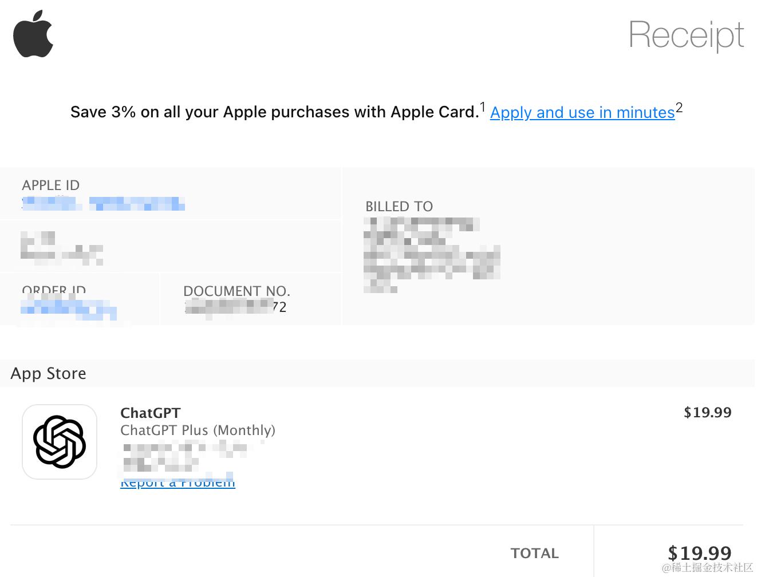The width and height of the screenshot is (757, 577).
Task: Click the blurred billing address block
Action: [432, 255]
